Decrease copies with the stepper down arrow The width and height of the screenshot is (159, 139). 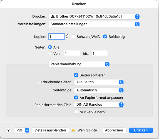[67, 38]
